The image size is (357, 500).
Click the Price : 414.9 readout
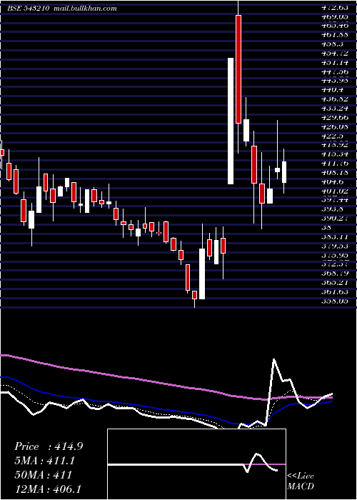coord(49,446)
